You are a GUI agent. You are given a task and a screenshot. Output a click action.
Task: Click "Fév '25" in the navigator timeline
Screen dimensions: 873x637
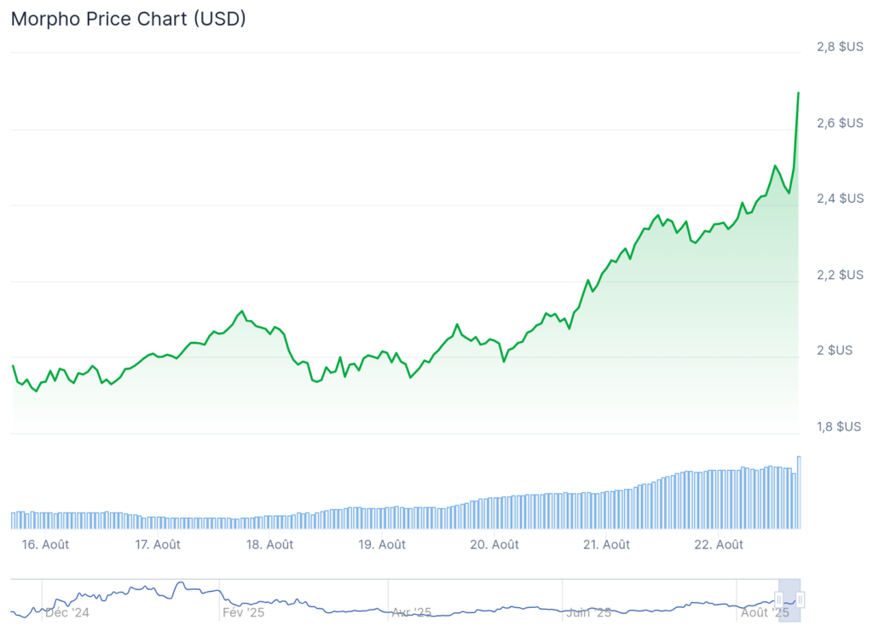click(243, 612)
